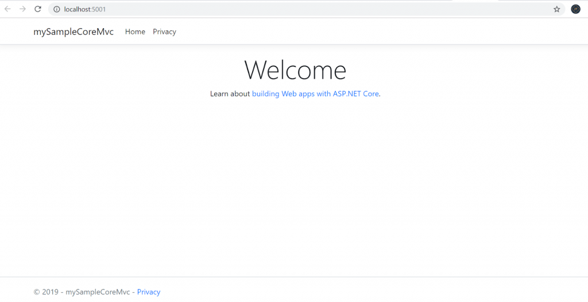Open Privacy in the top navbar

pos(164,32)
